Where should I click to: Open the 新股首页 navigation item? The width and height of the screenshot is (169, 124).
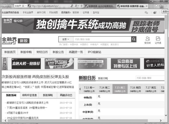10,52
